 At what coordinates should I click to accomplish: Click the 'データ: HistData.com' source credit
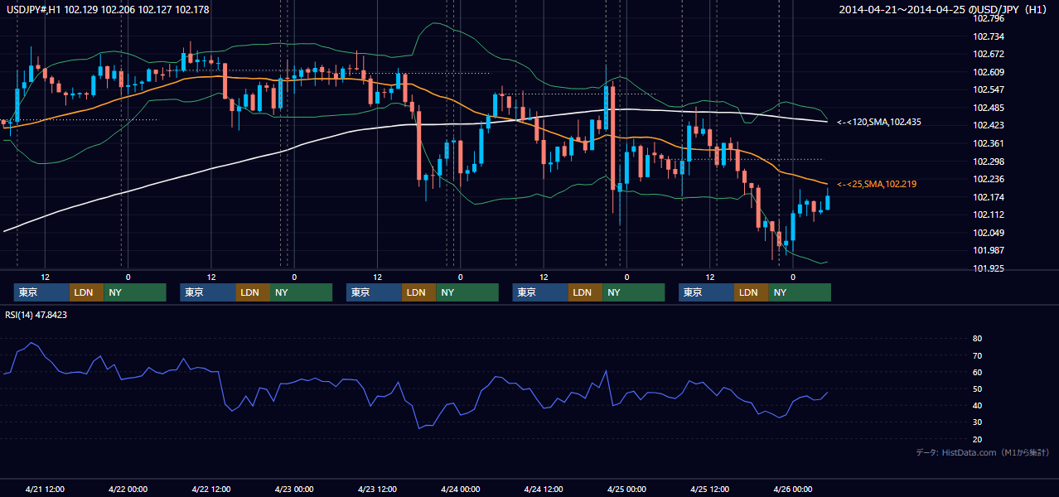point(983,452)
